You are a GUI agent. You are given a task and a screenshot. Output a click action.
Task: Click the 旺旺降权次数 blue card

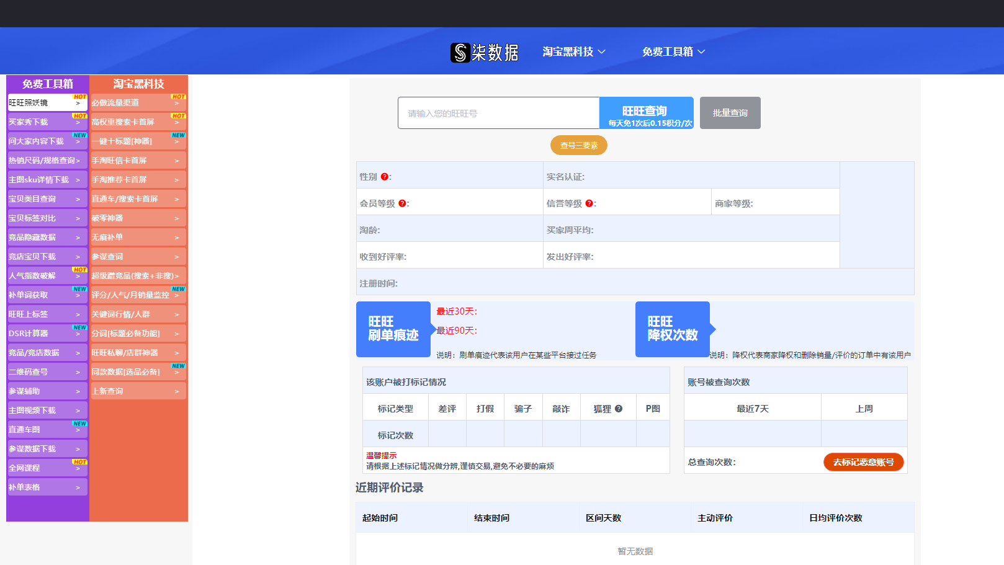[x=673, y=329]
